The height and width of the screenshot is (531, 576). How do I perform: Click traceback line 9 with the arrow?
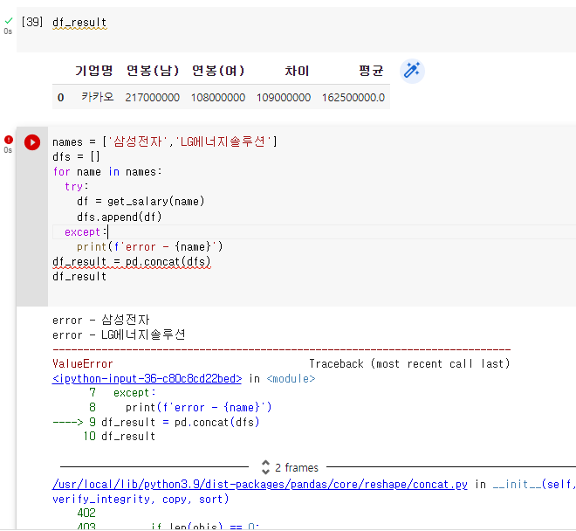(156, 422)
